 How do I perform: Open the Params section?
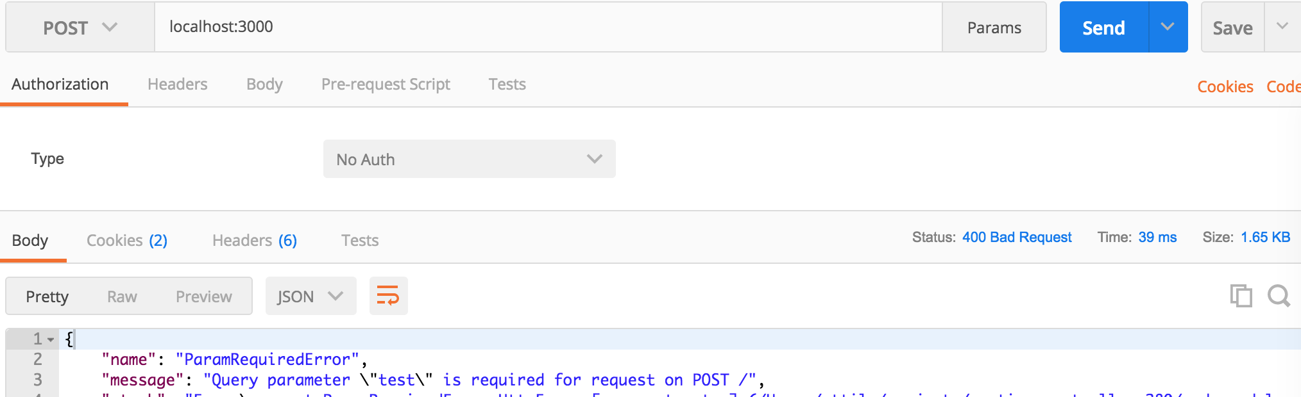(x=994, y=27)
